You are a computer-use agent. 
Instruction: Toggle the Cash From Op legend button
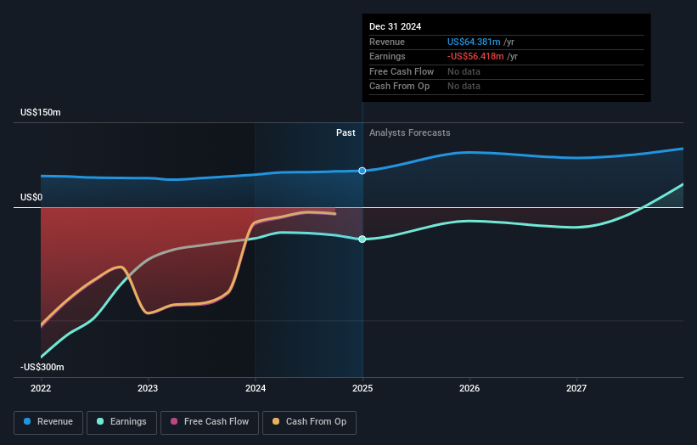309,422
